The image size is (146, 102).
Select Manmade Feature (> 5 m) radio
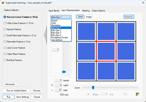(5, 42)
